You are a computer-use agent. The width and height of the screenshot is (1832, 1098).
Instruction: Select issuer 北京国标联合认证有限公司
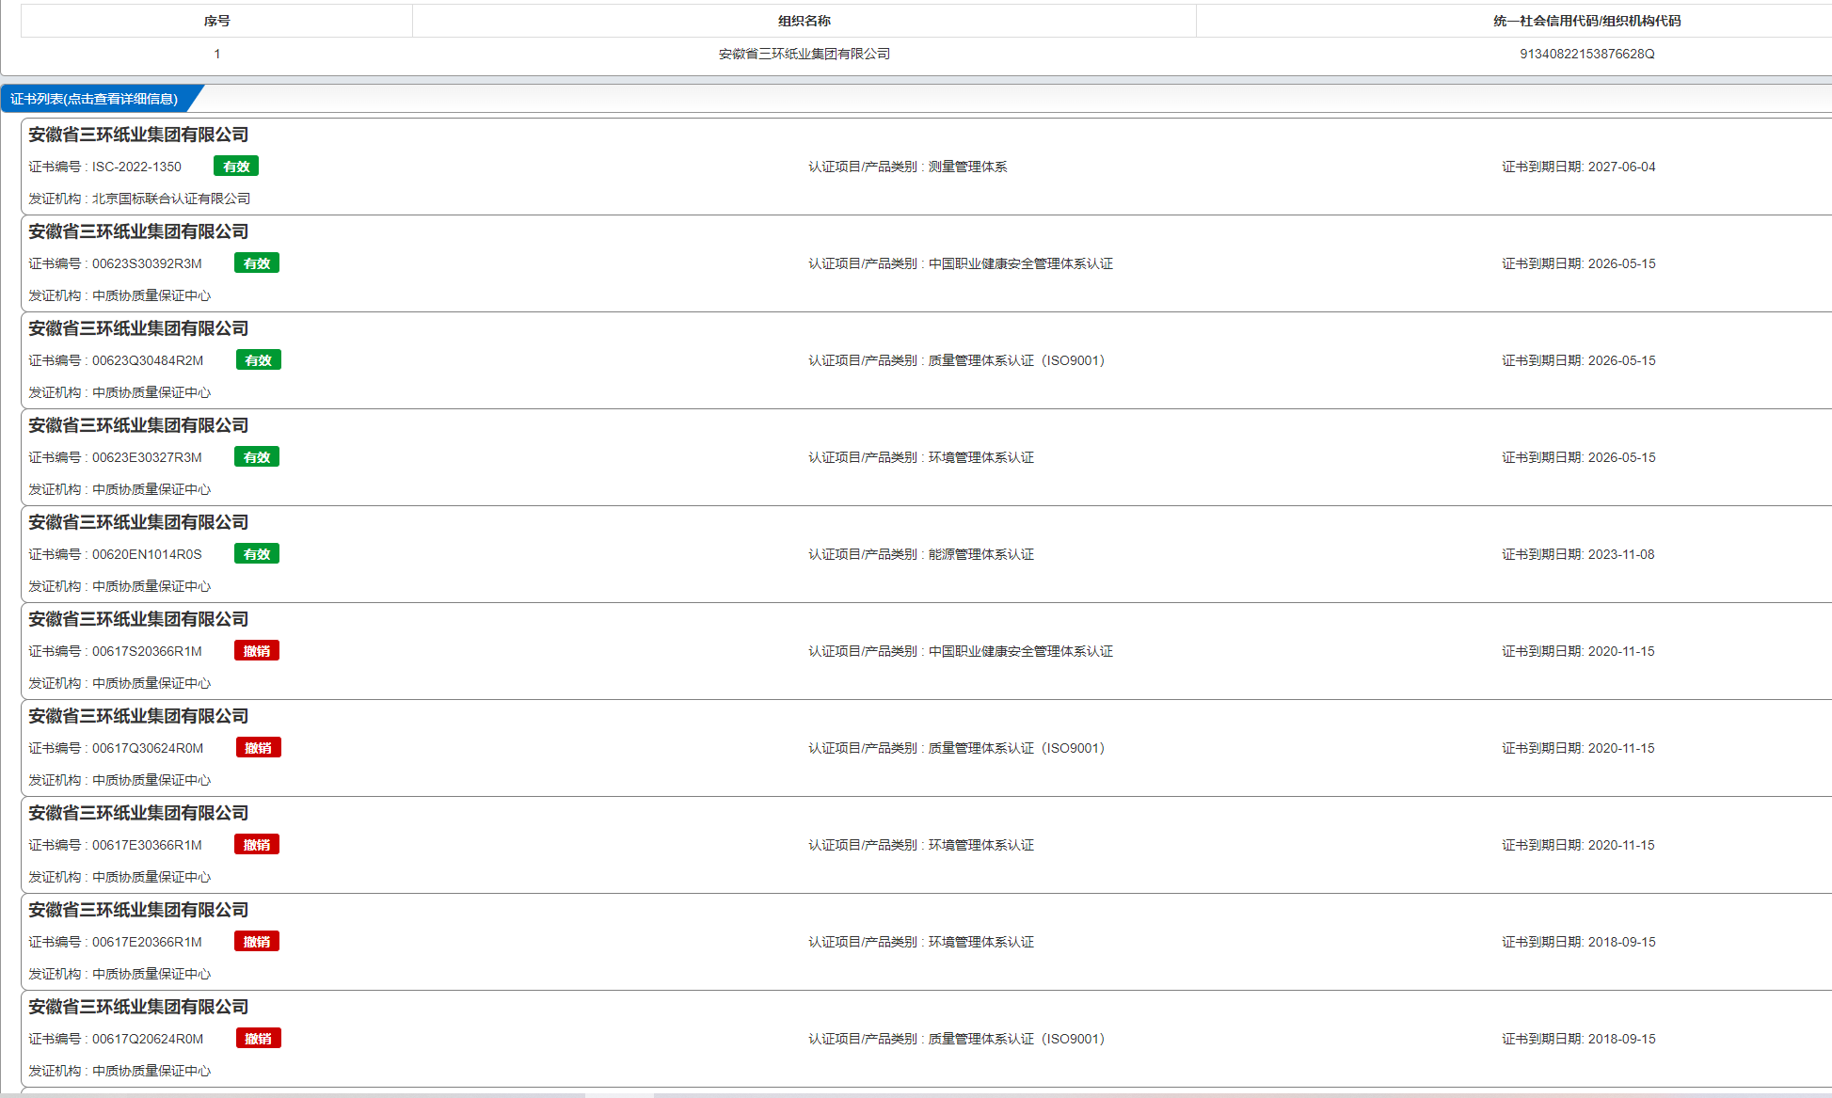pyautogui.click(x=171, y=199)
